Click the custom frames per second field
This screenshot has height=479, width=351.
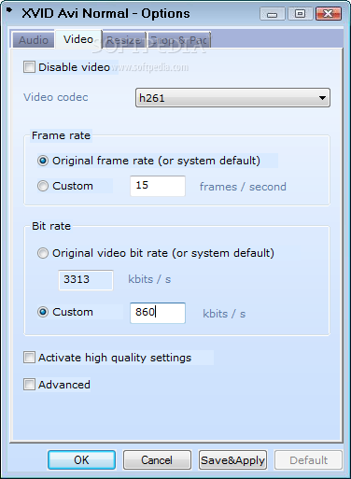point(158,186)
